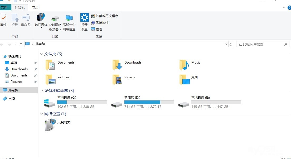
Task: Open the address bar history dropdown arrow
Action: point(226,44)
